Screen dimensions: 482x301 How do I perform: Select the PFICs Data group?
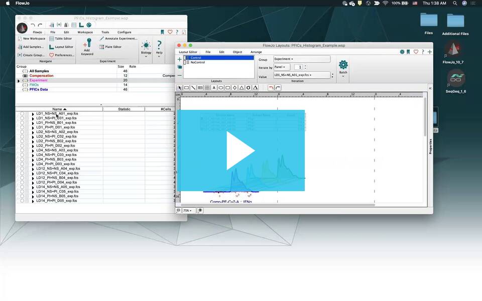pos(39,90)
